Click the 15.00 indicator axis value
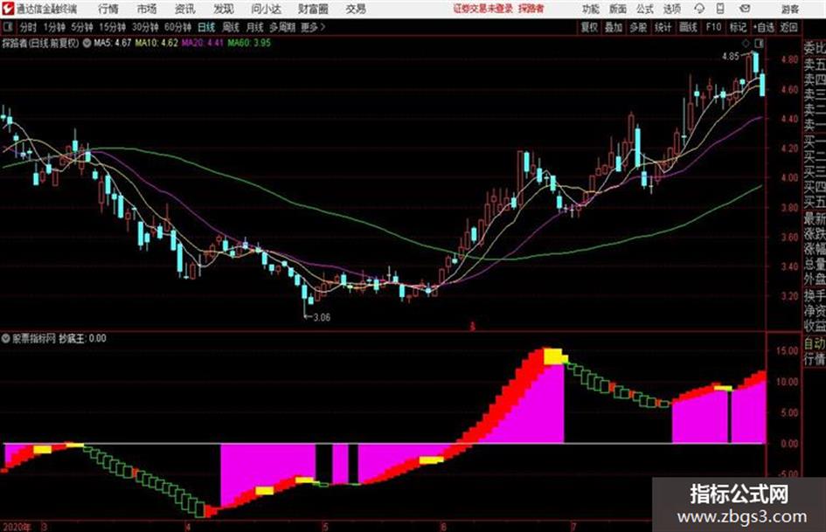This screenshot has width=826, height=532. pos(788,350)
